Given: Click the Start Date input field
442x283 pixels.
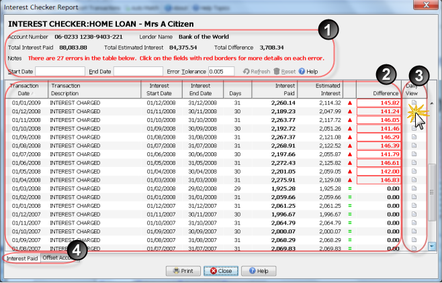Looking at the screenshot, I should [x=60, y=71].
